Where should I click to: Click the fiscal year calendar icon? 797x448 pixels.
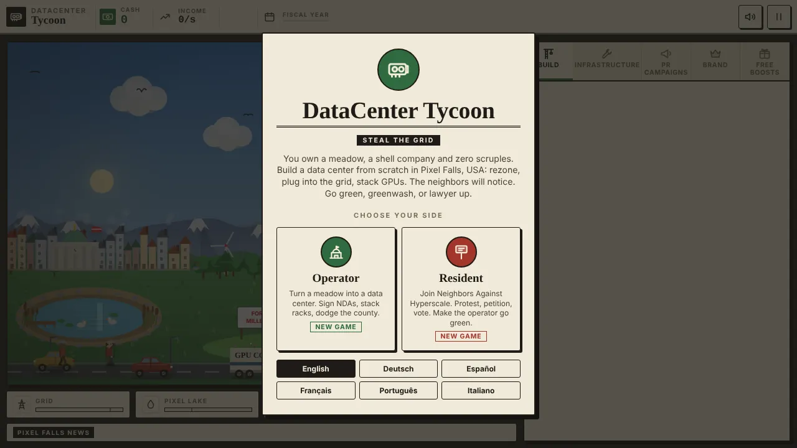270,17
